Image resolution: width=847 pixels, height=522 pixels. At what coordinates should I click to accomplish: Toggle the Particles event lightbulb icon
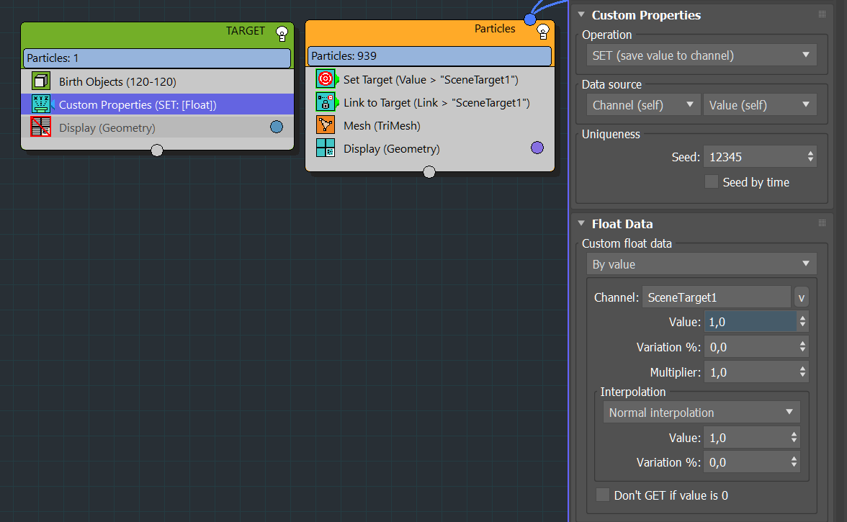(x=543, y=30)
